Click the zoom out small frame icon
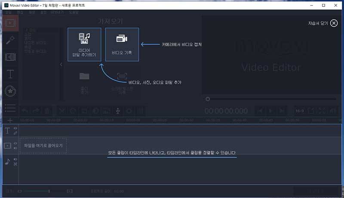Viewport: 344px width, 198px height. (x=19, y=191)
